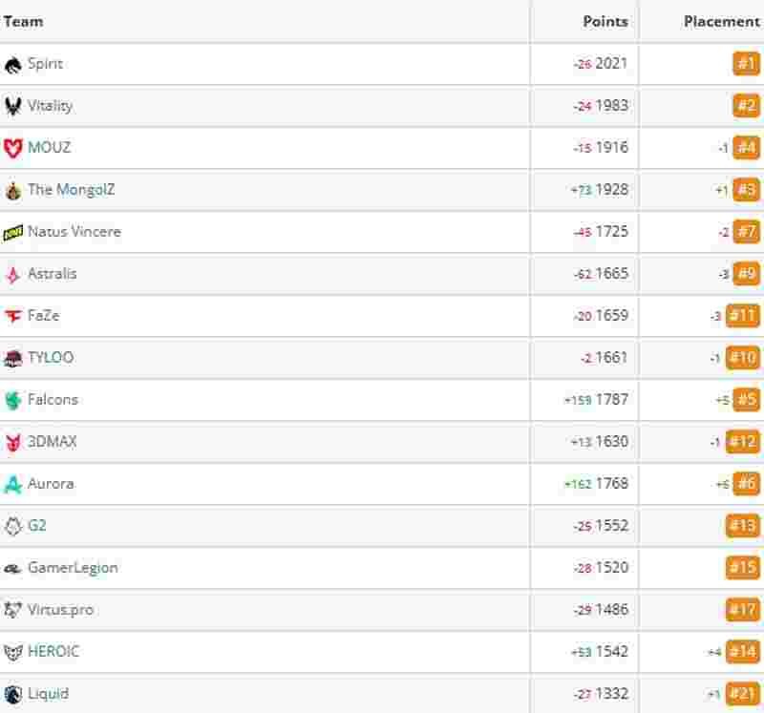764x713 pixels.
Task: Open the Virtus.pro team link
Action: click(x=60, y=610)
